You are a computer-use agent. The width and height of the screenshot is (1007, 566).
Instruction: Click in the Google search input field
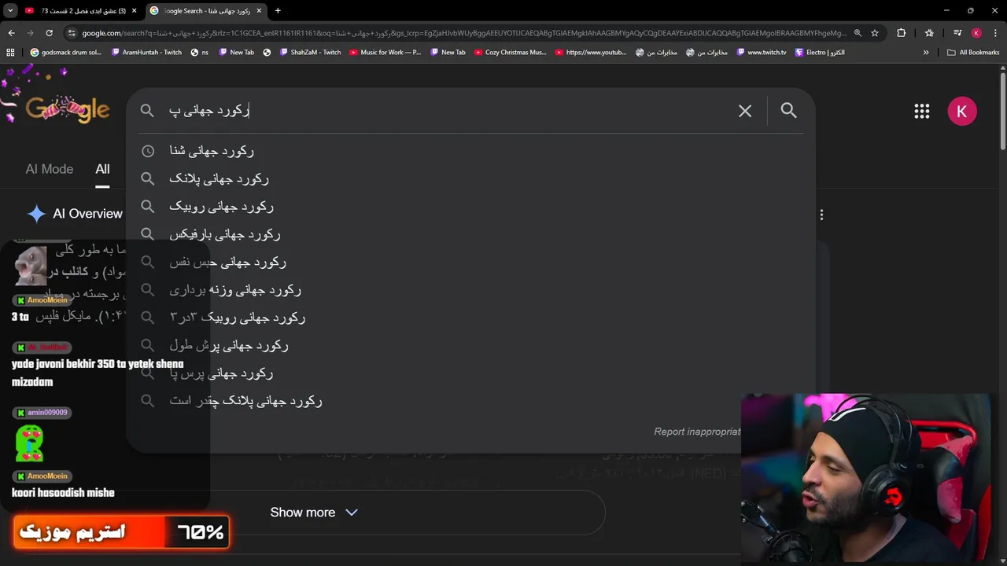[448, 111]
